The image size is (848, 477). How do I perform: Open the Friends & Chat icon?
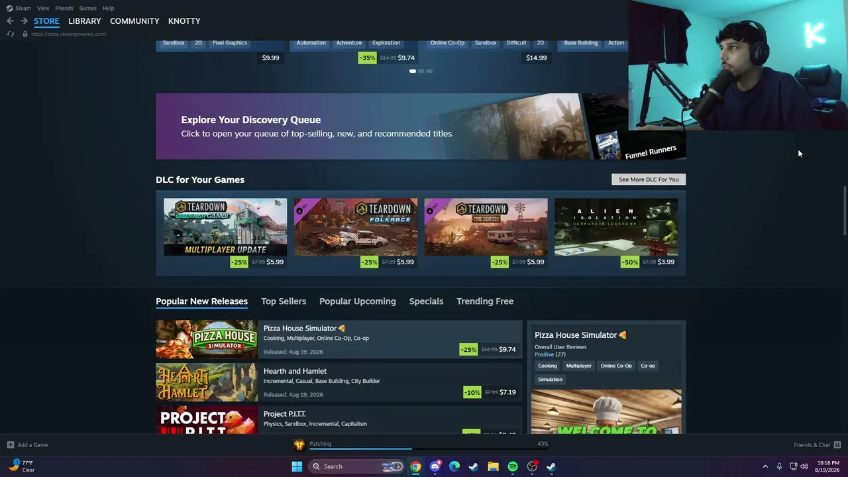pos(837,445)
